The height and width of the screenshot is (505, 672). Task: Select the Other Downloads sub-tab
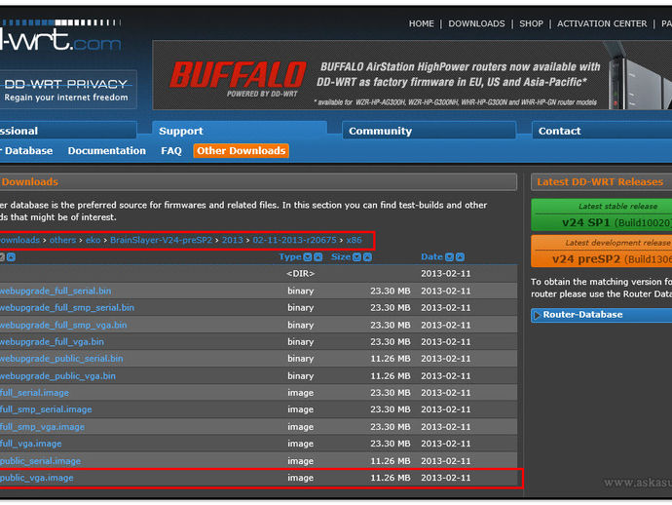tap(241, 150)
